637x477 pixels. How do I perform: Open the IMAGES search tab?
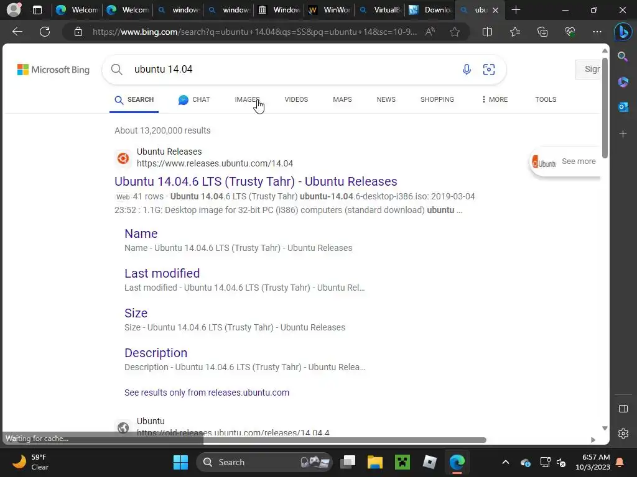[247, 99]
